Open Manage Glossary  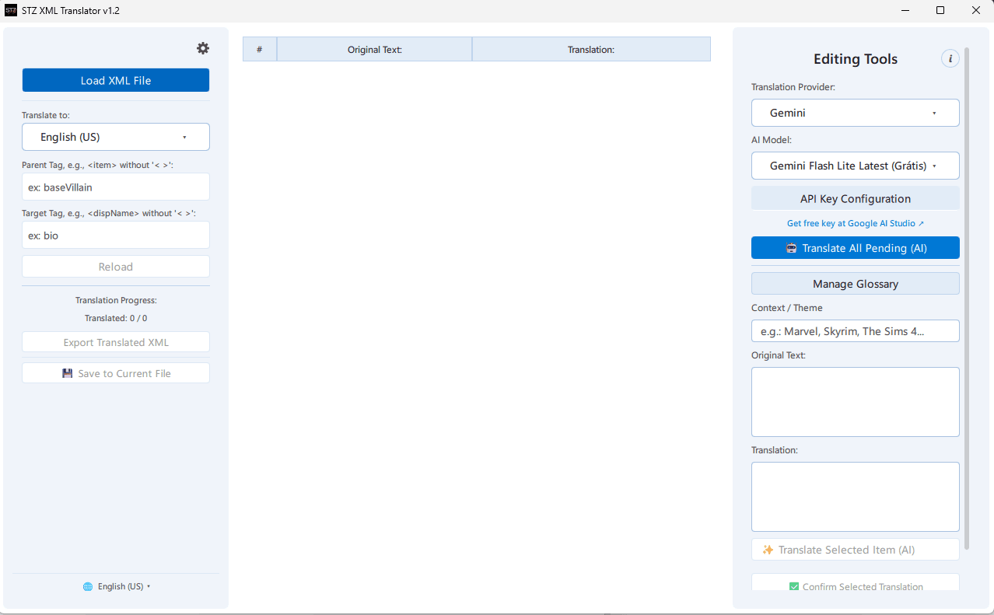(855, 284)
